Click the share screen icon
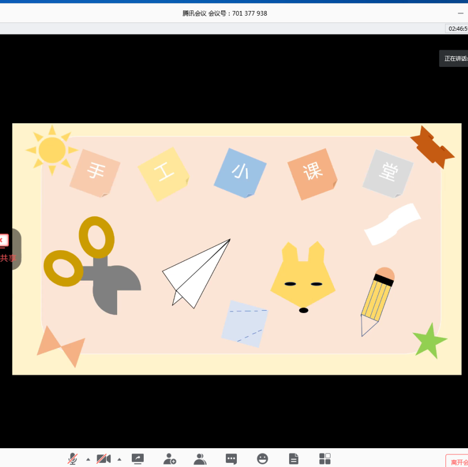468x467 pixels. pyautogui.click(x=138, y=459)
